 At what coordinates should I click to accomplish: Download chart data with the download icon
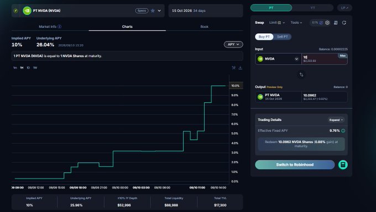(x=241, y=68)
